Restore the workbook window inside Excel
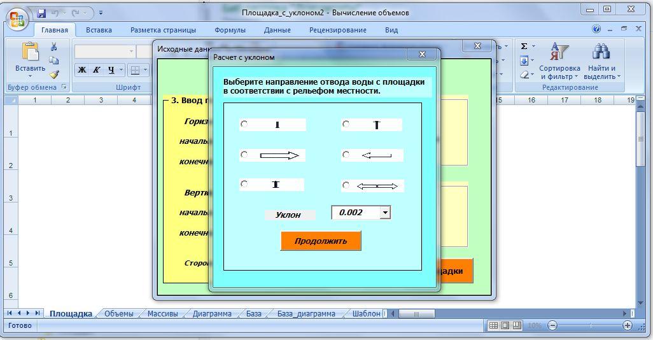 point(624,29)
